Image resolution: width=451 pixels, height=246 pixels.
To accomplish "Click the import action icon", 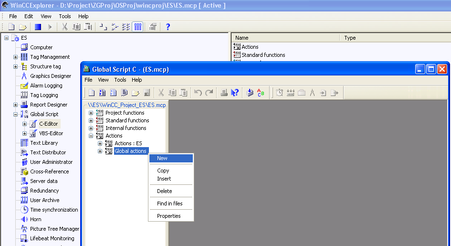I will tap(323, 93).
